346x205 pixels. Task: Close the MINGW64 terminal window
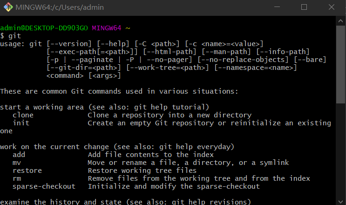click(332, 7)
